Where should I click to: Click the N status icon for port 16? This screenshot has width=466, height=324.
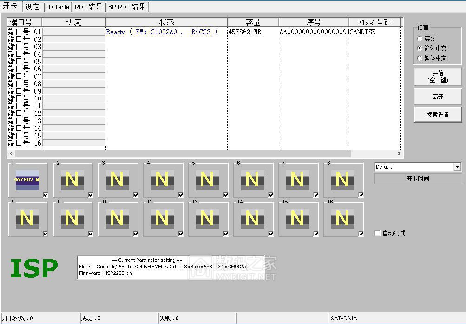coord(343,219)
